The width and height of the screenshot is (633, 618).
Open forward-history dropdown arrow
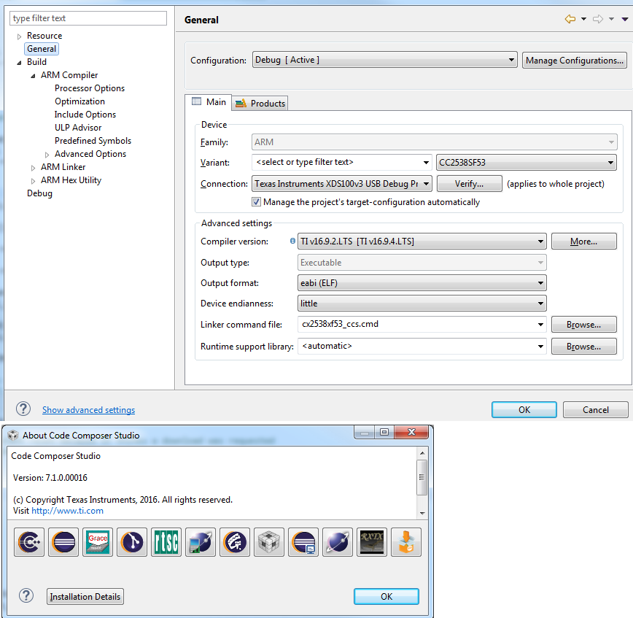pos(612,19)
